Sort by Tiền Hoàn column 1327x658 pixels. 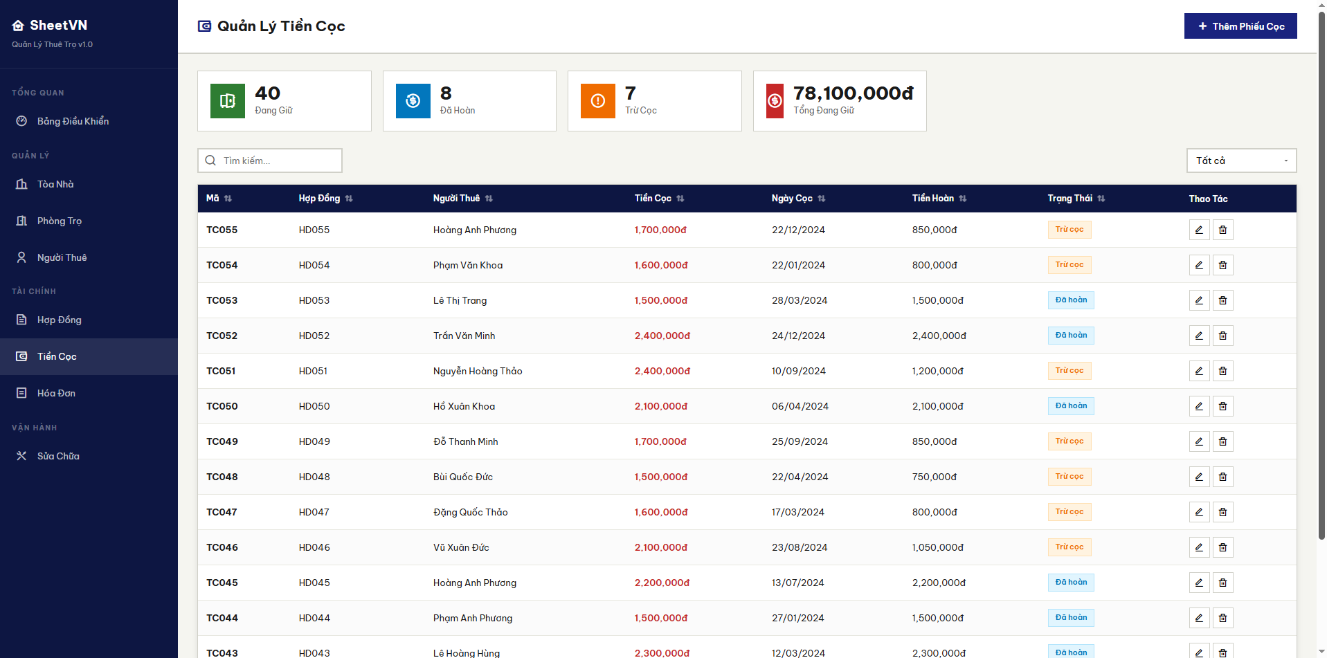coord(963,199)
